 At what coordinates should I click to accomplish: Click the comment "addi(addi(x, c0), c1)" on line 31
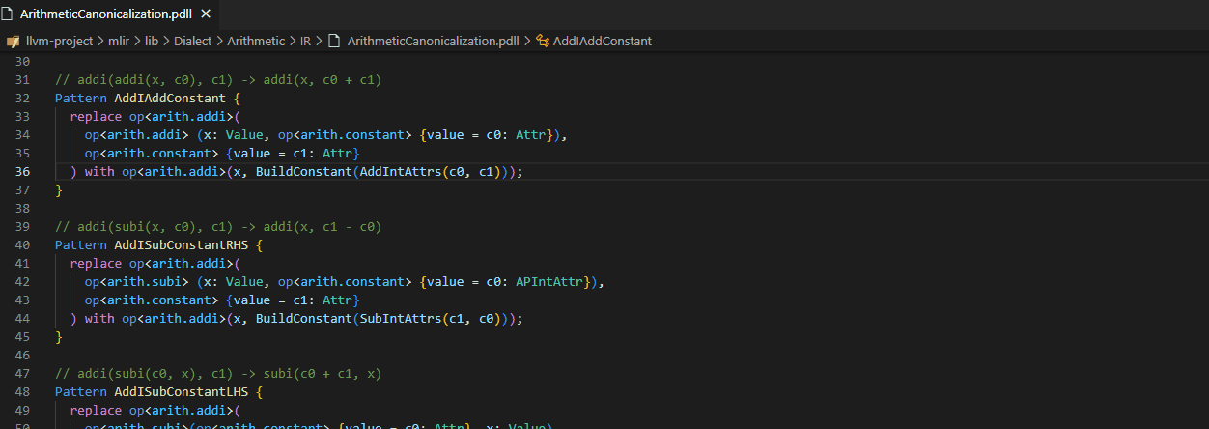tap(155, 79)
